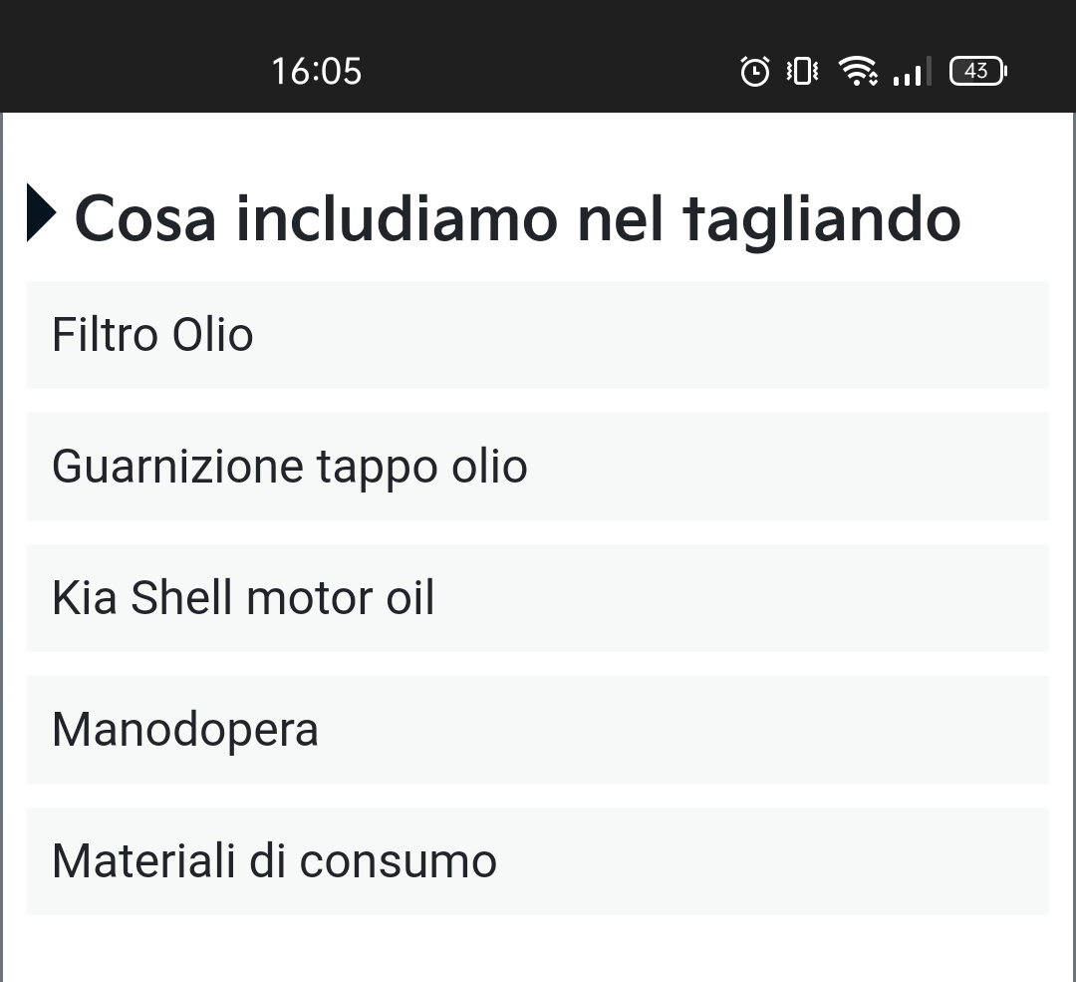Screen dimensions: 1076x982
Task: Tap the vibrate mode status icon
Action: 802,72
